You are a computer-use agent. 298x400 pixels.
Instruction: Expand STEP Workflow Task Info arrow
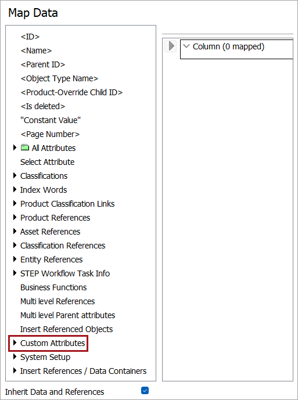pos(15,273)
